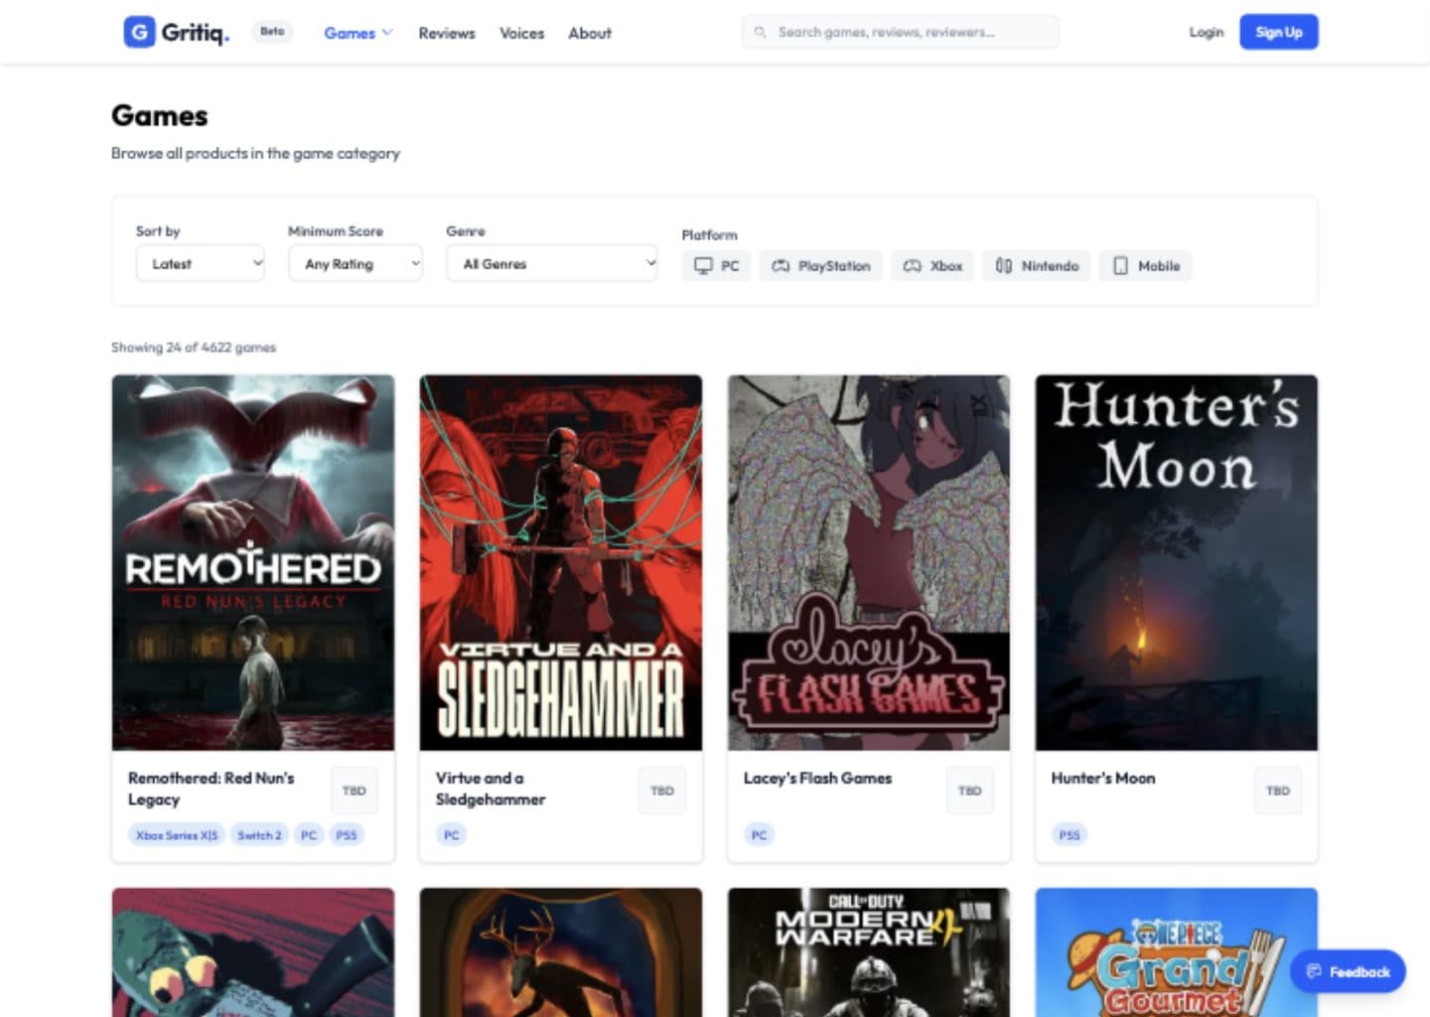Click the Lacey's Flash Games title text
This screenshot has height=1017, width=1430.
click(818, 779)
